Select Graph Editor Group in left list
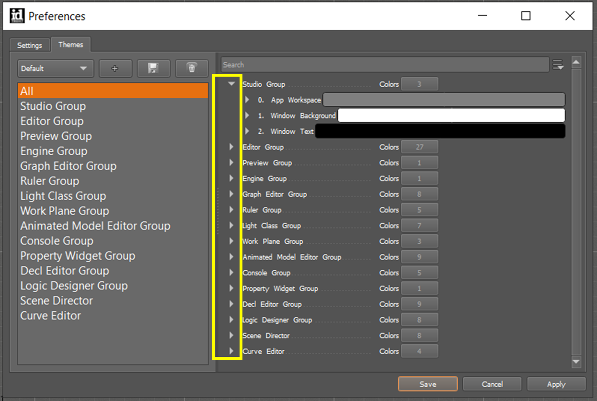597x401 pixels. tap(113, 166)
